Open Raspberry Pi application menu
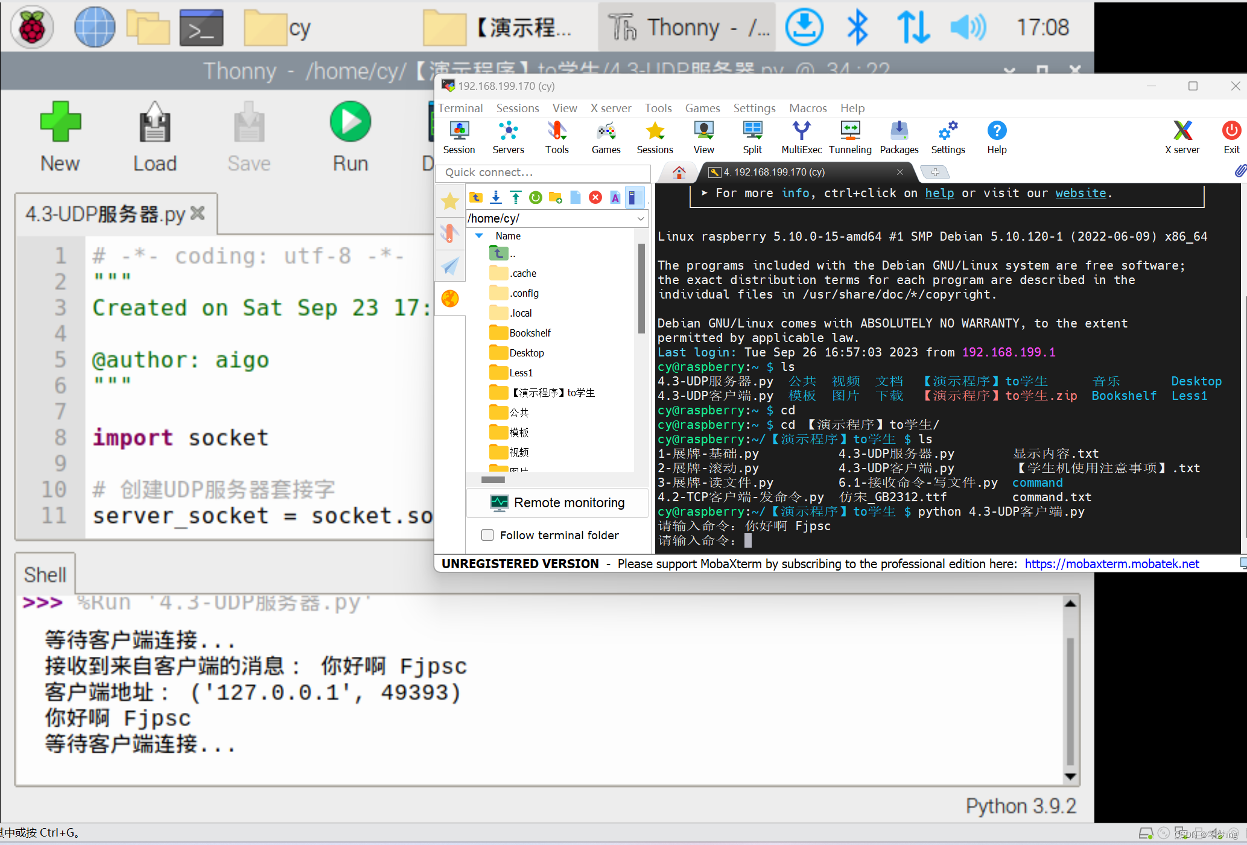The height and width of the screenshot is (845, 1247). point(32,27)
